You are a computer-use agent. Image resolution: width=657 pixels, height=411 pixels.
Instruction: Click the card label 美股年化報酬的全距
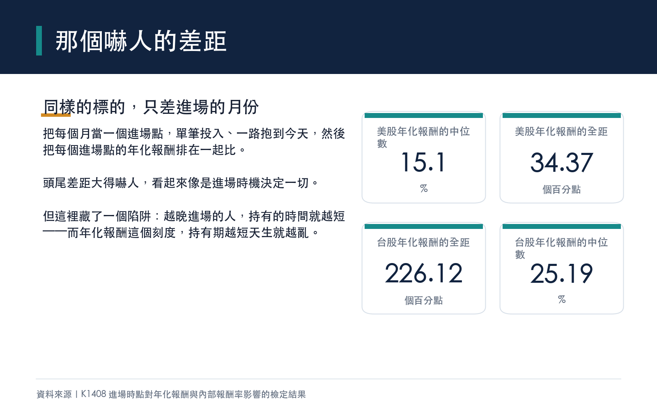561,132
